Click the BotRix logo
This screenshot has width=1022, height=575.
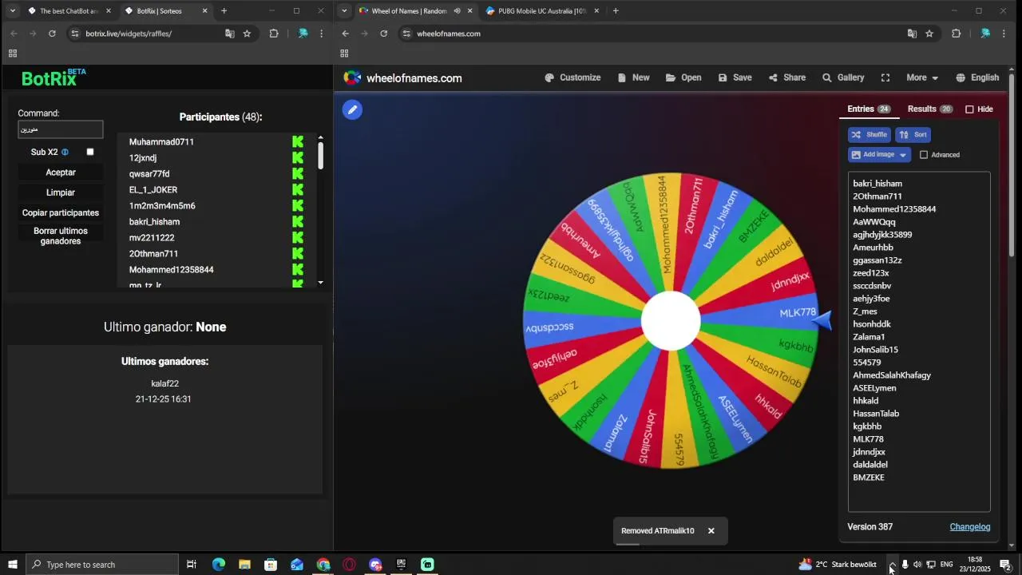[x=53, y=78]
